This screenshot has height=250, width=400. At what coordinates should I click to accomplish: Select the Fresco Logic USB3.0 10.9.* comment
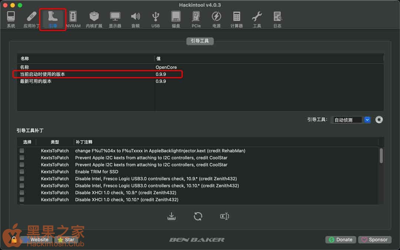[156, 179]
